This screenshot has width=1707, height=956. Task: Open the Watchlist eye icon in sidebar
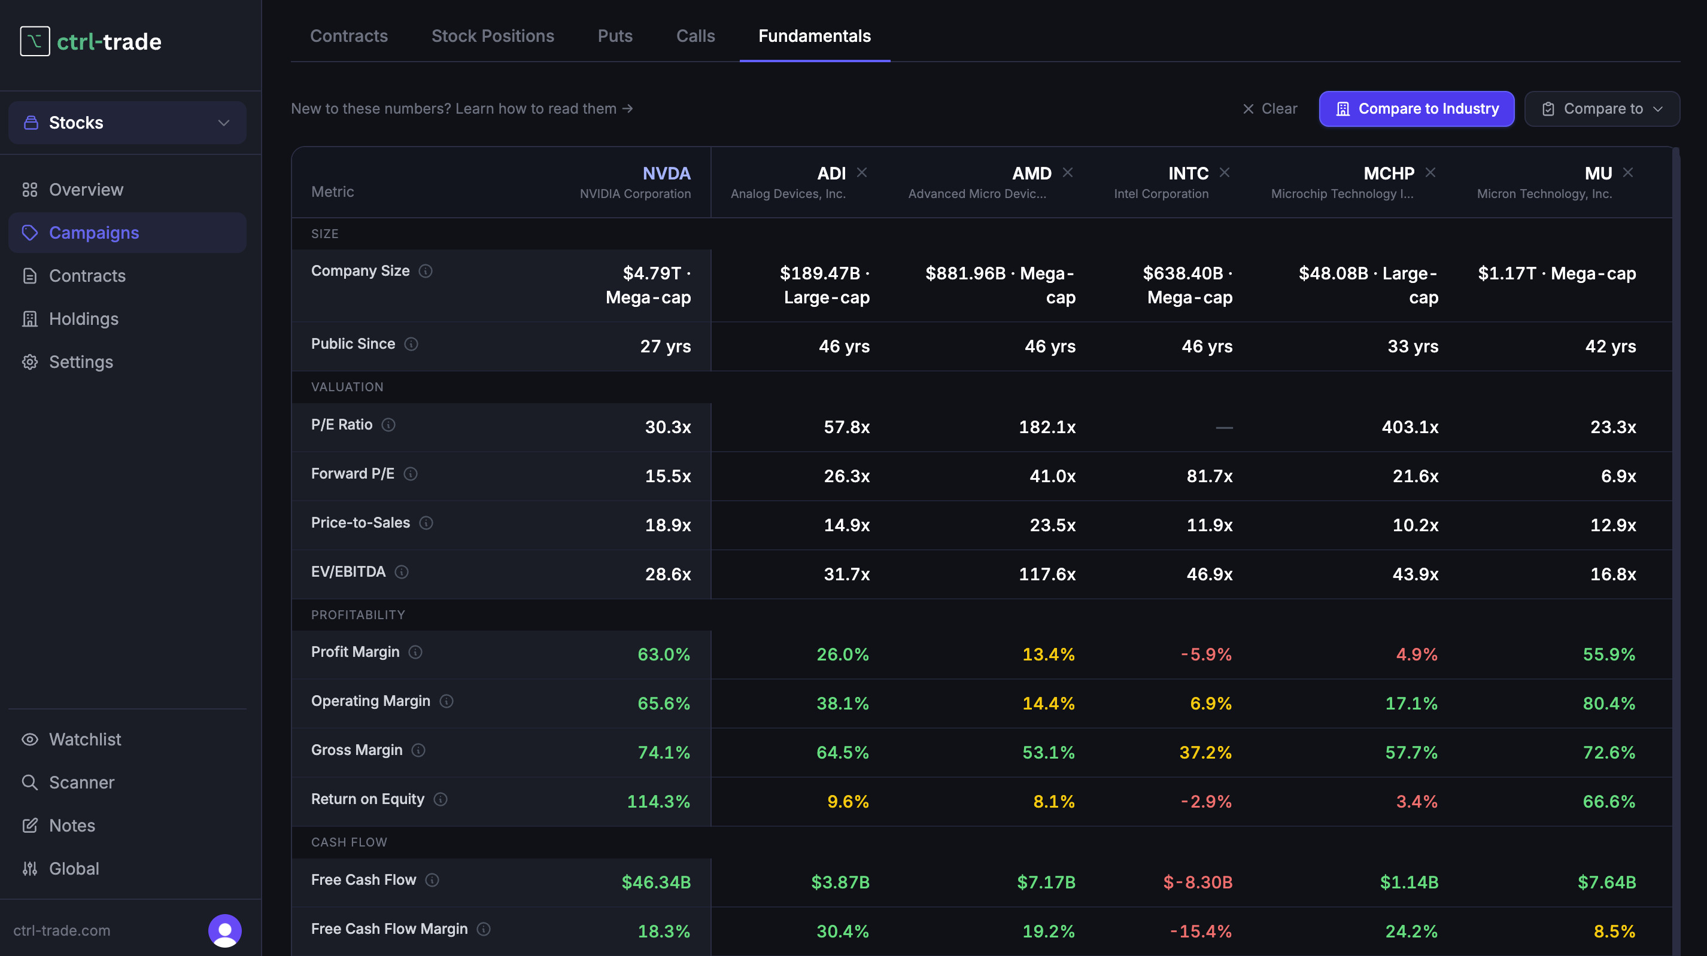click(30, 739)
